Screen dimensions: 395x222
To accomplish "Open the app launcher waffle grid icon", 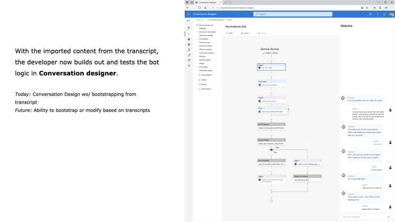I will pyautogui.click(x=188, y=14).
